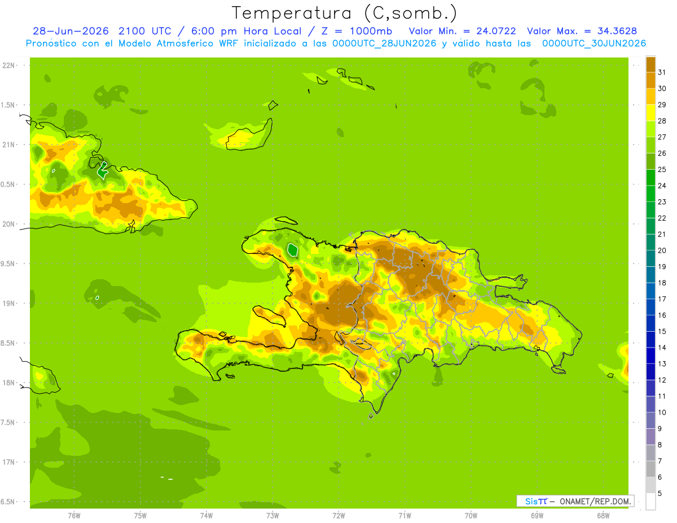The width and height of the screenshot is (677, 523).
Task: Click the "0000UTC_30JUN2026" valid-until text
Action: (x=594, y=43)
